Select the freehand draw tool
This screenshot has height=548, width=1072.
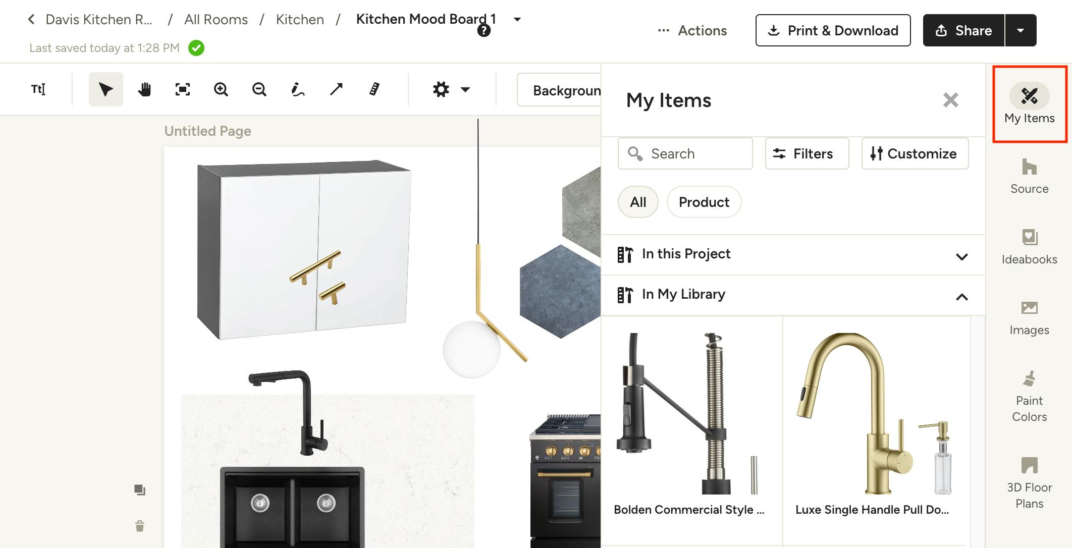(298, 89)
